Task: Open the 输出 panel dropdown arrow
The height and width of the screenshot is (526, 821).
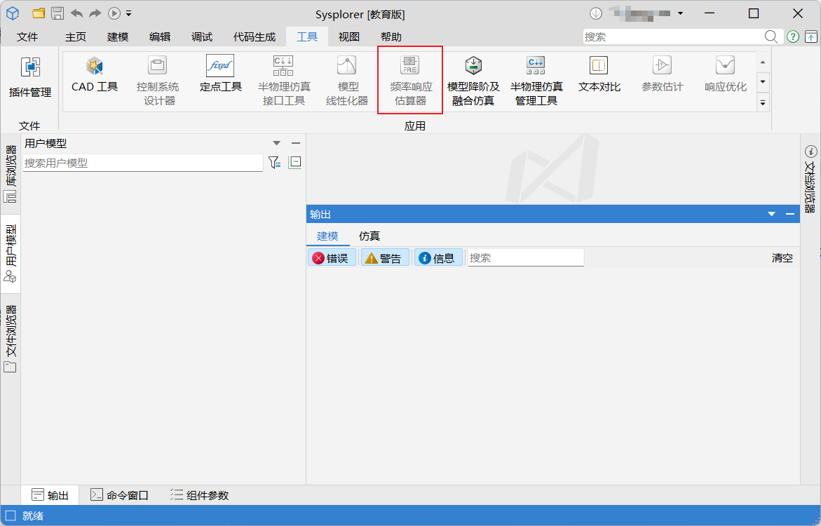Action: tap(771, 214)
